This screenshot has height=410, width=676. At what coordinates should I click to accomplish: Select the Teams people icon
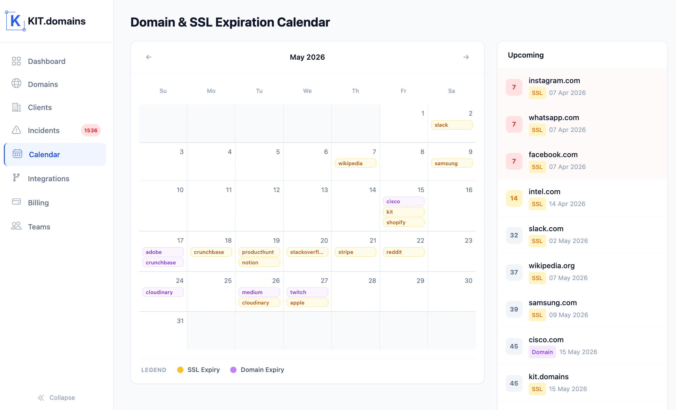[x=16, y=226]
